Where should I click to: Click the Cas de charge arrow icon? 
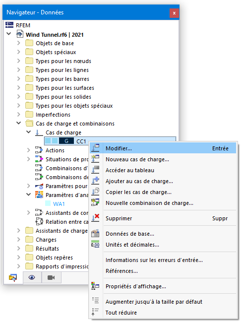pyautogui.click(x=39, y=132)
